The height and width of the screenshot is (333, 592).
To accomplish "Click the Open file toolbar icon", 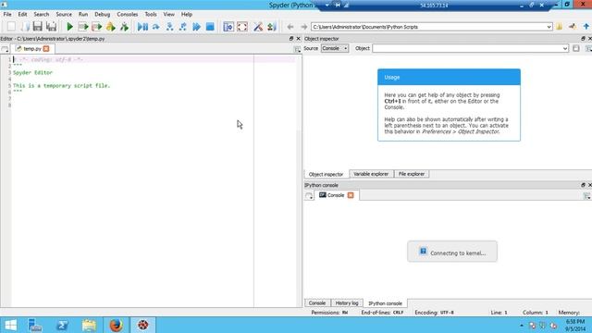I will coord(25,27).
